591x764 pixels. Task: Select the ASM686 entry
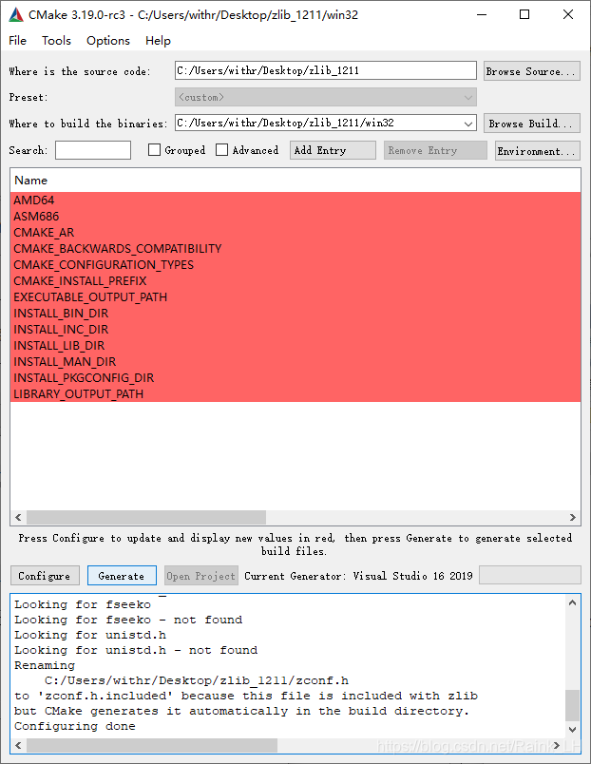[x=295, y=217]
